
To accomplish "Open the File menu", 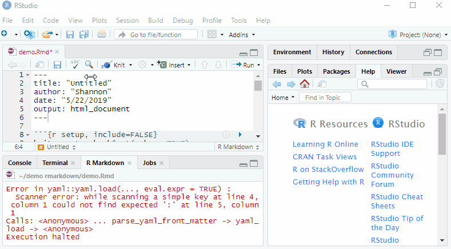I will click(7, 21).
